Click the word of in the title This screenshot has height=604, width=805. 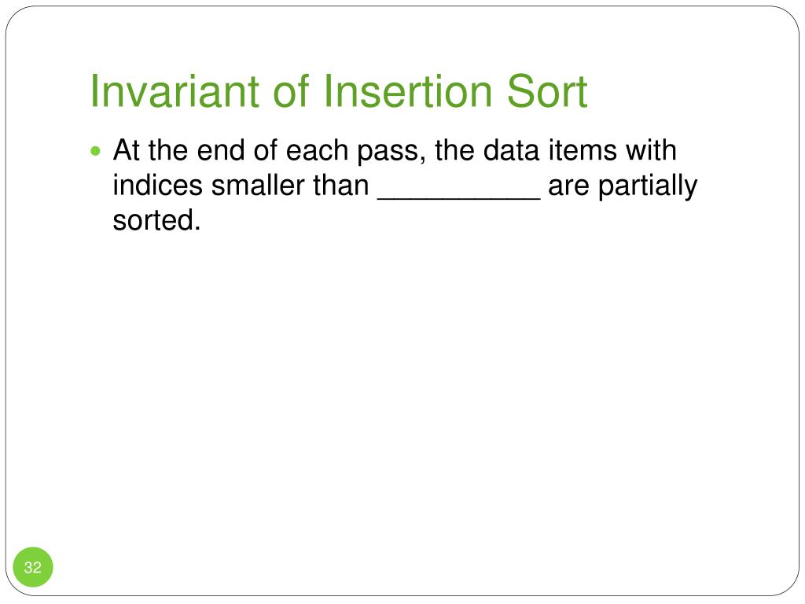tap(291, 91)
